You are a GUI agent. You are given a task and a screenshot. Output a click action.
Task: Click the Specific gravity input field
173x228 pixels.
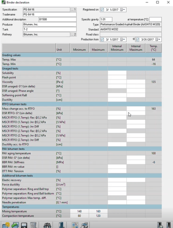point(106,20)
